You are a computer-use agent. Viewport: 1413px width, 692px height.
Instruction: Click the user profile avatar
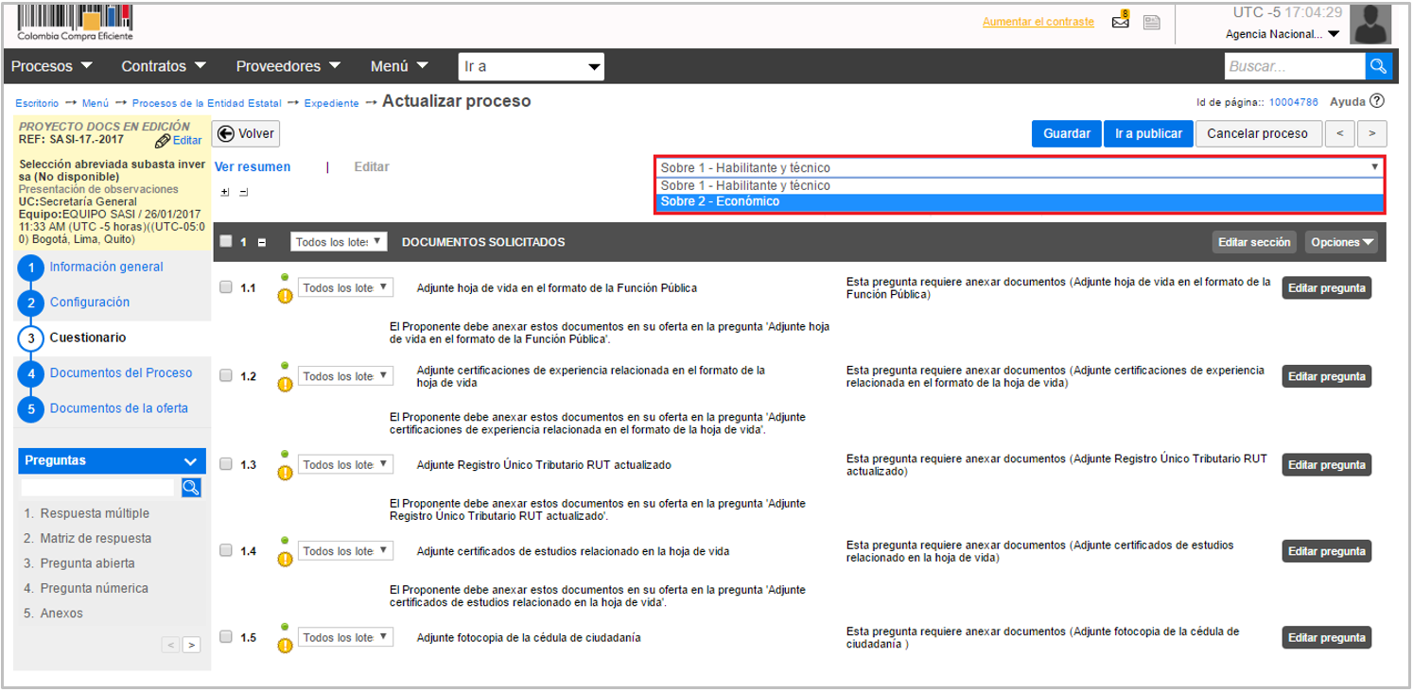pyautogui.click(x=1369, y=25)
